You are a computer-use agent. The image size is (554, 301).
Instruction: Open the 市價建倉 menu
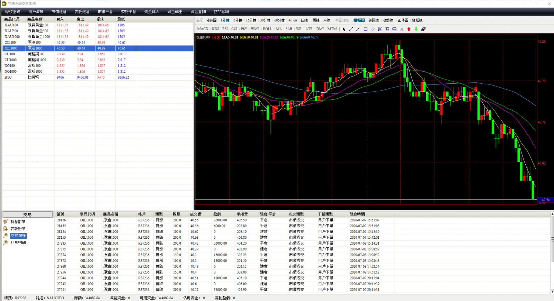pyautogui.click(x=59, y=12)
